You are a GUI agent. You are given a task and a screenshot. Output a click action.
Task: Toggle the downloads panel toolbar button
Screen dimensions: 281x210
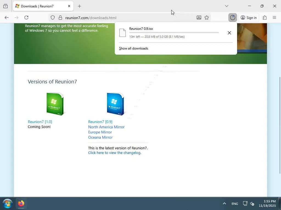pos(233,17)
